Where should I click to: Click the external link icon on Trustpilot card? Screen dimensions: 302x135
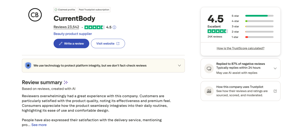(x=275, y=91)
